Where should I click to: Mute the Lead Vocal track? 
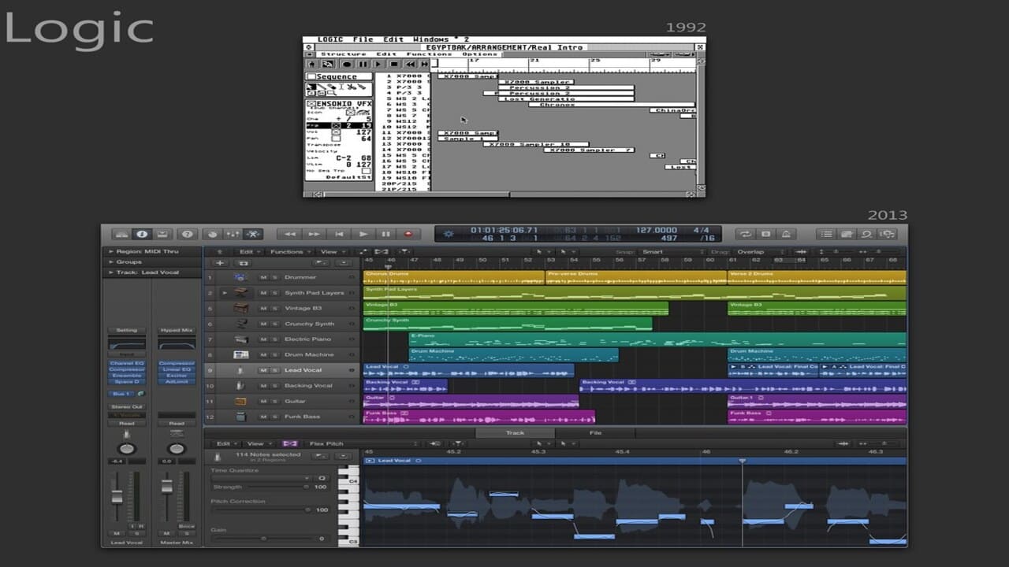[263, 370]
